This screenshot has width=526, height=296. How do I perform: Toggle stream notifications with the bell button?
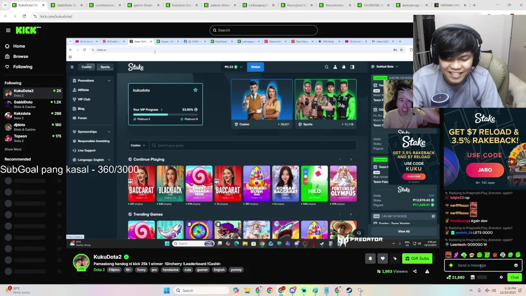tap(370, 259)
